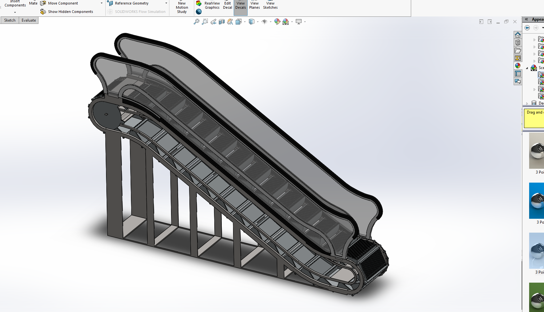Viewport: 544px width, 312px height.
Task: Open SOLIDWORKS Forum chat tab
Action: 518,81
